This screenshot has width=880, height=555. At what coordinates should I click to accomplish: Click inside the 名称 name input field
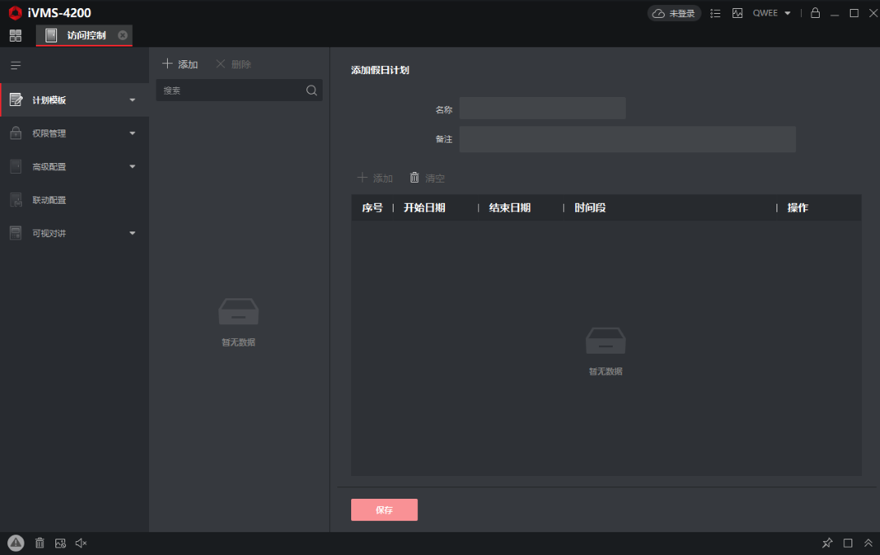543,108
